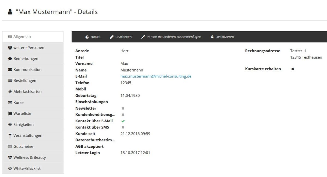Click the Datenschutzbestim... label

pyautogui.click(x=95, y=140)
